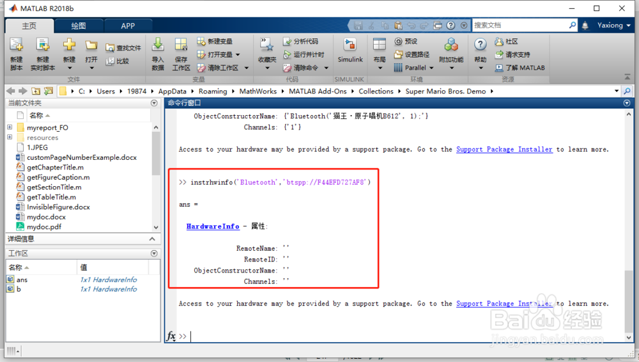Open the Clear Commands (清除命令) dropdown
This screenshot has height=362, width=639.
coord(326,68)
